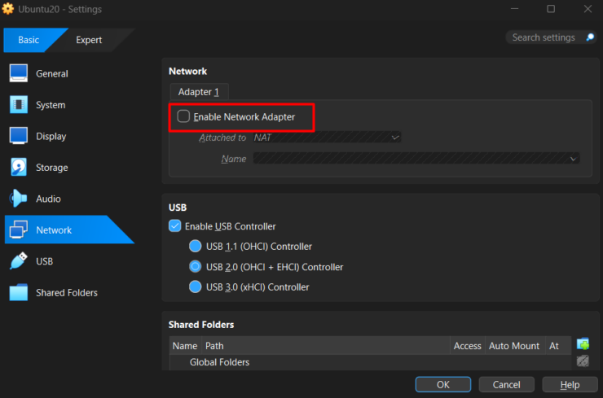Open the General settings icon
This screenshot has height=398, width=603.
(x=19, y=73)
